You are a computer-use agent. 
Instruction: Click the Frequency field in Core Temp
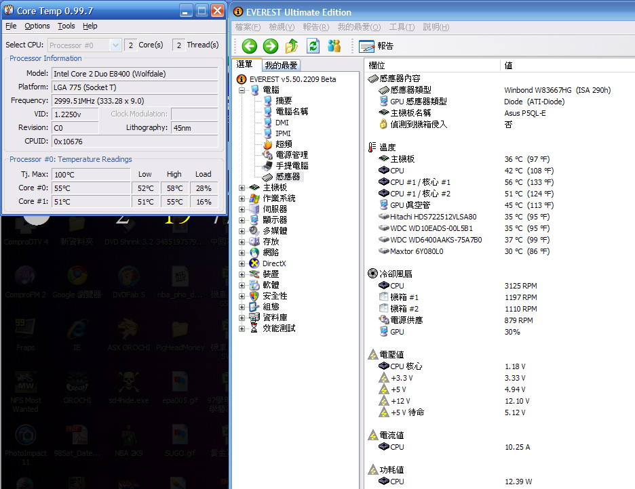(135, 101)
